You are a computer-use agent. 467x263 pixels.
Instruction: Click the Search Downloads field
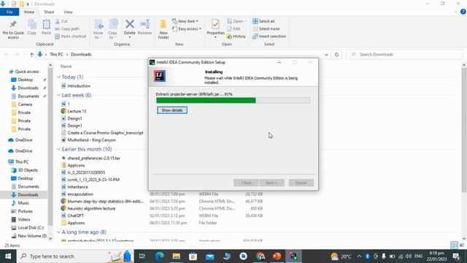tap(404, 55)
